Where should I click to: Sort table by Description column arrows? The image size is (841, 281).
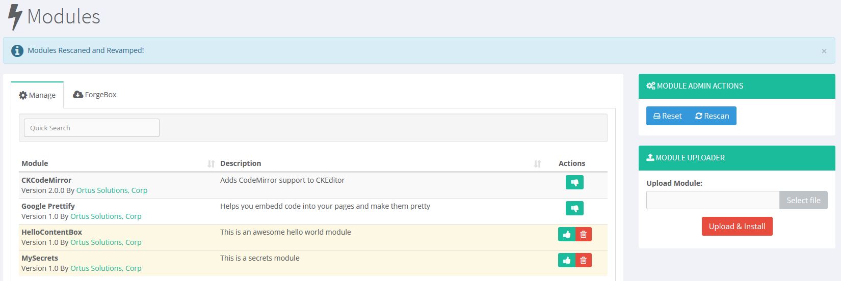pos(537,163)
